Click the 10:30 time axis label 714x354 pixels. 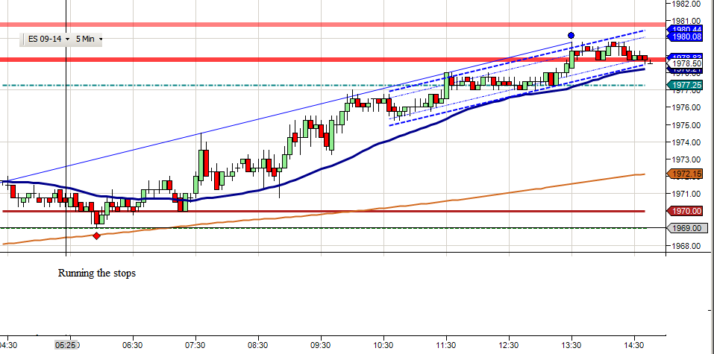(384, 345)
